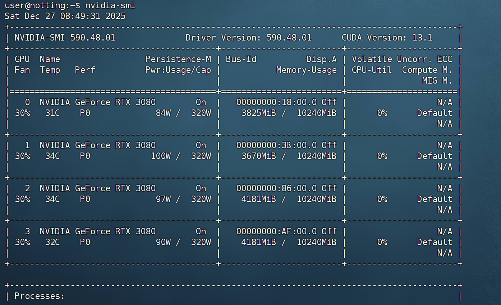Click the Compute M. header
This screenshot has width=501, height=305.
click(427, 70)
